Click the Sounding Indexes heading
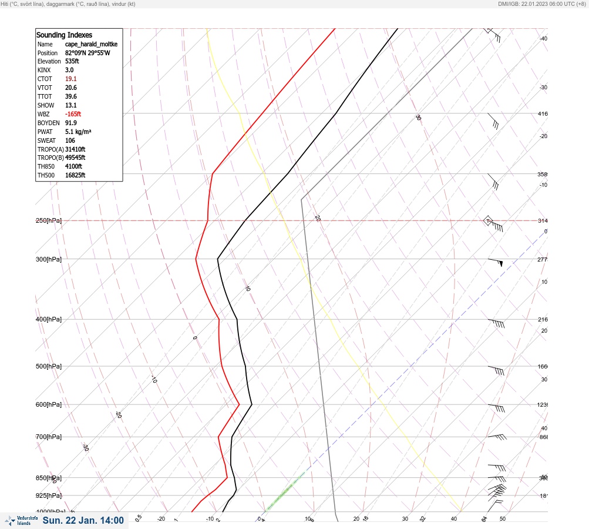Image resolution: width=589 pixels, height=529 pixels. pyautogui.click(x=64, y=35)
